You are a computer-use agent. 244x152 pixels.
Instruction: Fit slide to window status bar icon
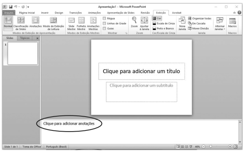[x=236, y=147]
